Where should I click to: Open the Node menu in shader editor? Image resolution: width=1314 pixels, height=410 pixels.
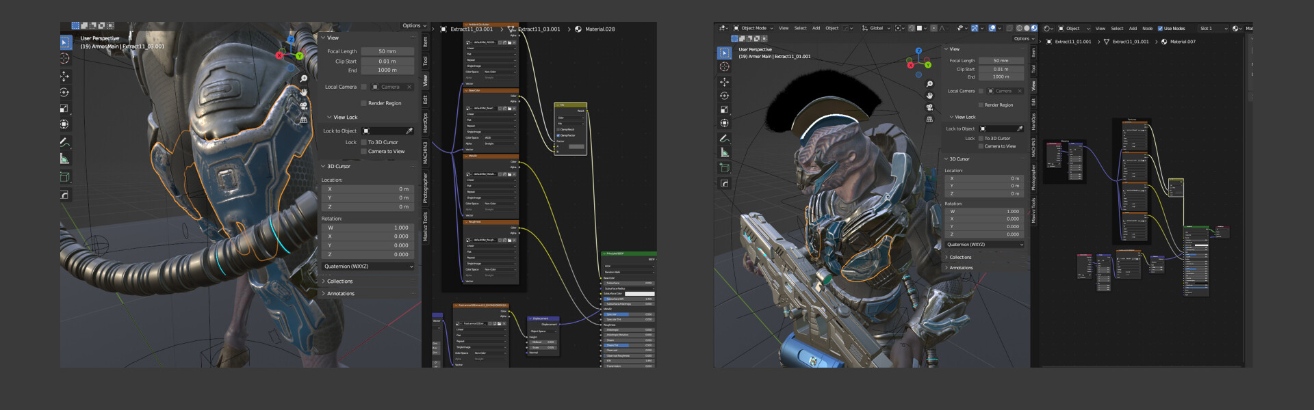click(1147, 29)
